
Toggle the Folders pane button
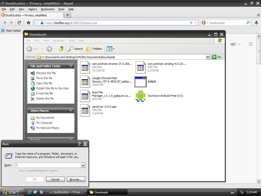(94, 49)
